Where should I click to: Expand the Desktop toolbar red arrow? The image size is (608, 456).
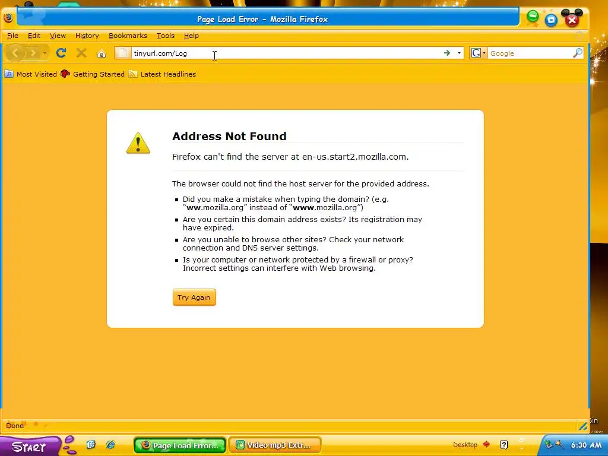click(x=486, y=444)
